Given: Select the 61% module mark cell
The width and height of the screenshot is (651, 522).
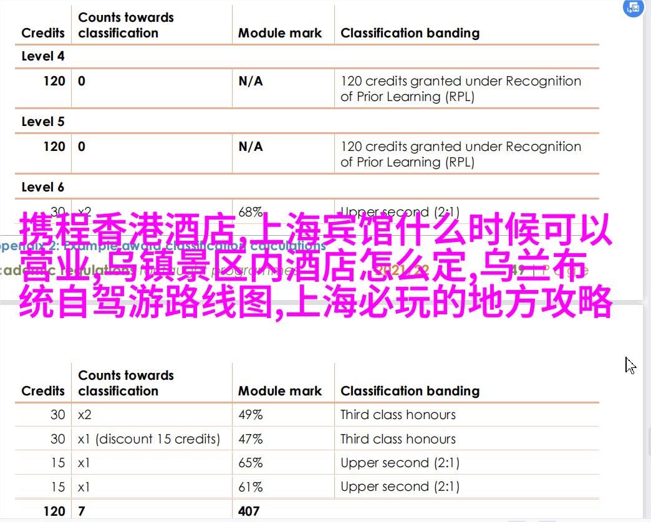Looking at the screenshot, I should [251, 486].
